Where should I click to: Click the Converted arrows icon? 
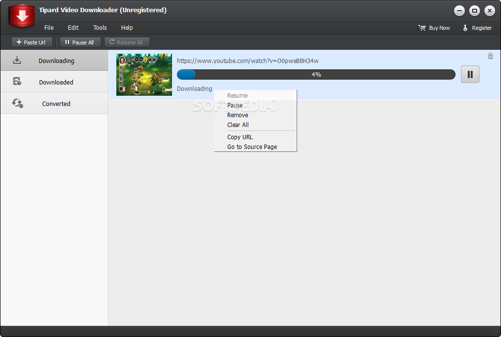click(x=17, y=103)
